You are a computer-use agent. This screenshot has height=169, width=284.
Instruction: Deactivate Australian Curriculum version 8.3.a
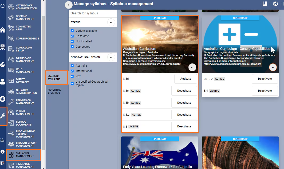[x=184, y=115]
